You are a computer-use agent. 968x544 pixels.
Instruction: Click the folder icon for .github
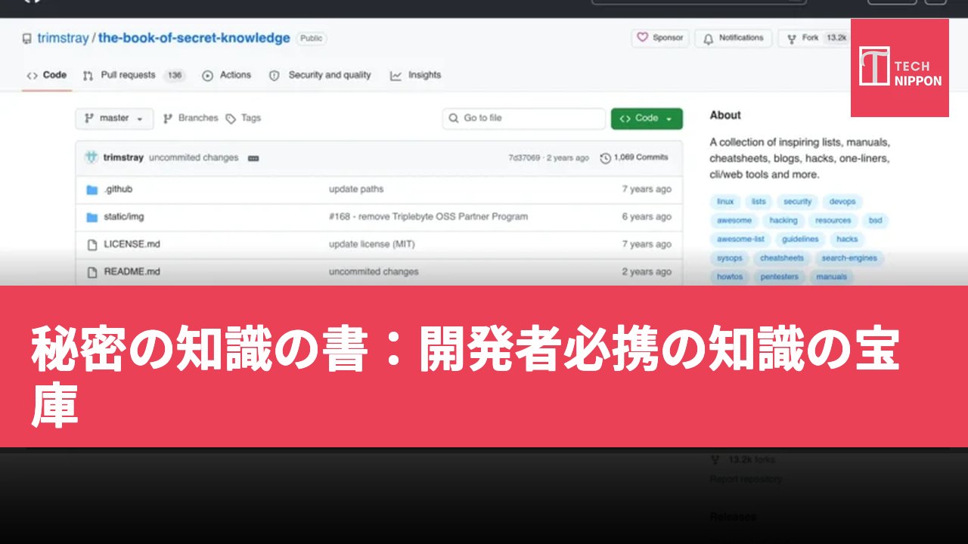92,190
